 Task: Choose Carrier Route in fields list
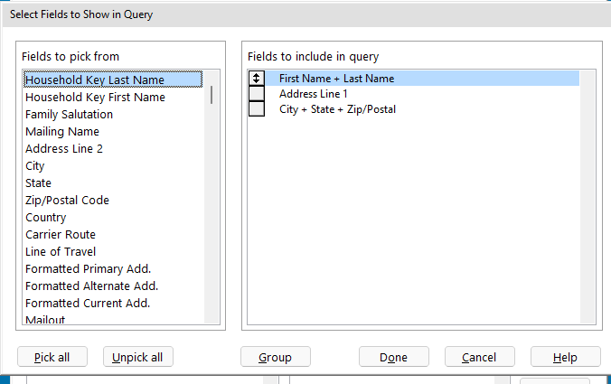[61, 234]
